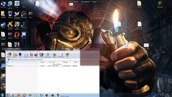Select the Battlefield folder on the desktop
This screenshot has height=97, width=172.
click(x=3, y=15)
